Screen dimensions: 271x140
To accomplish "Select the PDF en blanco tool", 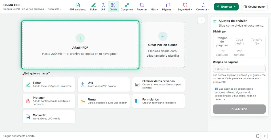I will pos(78,7).
